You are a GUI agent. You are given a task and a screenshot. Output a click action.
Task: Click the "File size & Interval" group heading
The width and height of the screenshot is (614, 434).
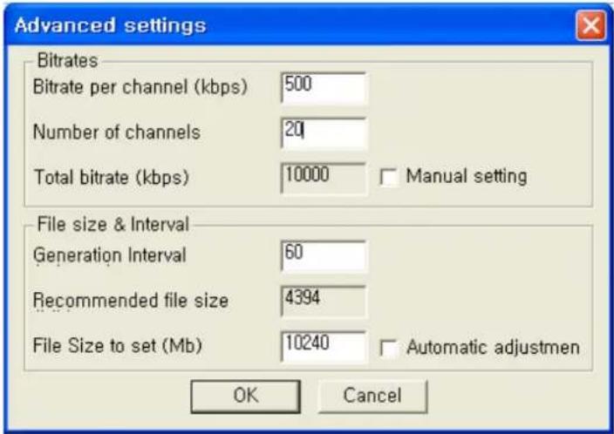(x=113, y=224)
